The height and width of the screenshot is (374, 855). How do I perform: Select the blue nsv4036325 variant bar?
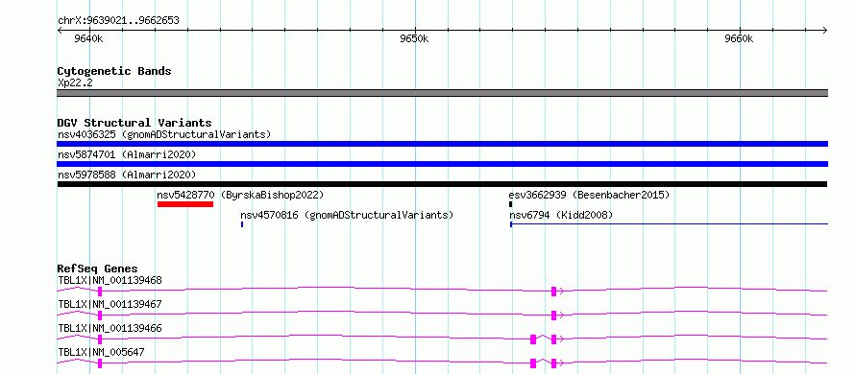(x=442, y=144)
